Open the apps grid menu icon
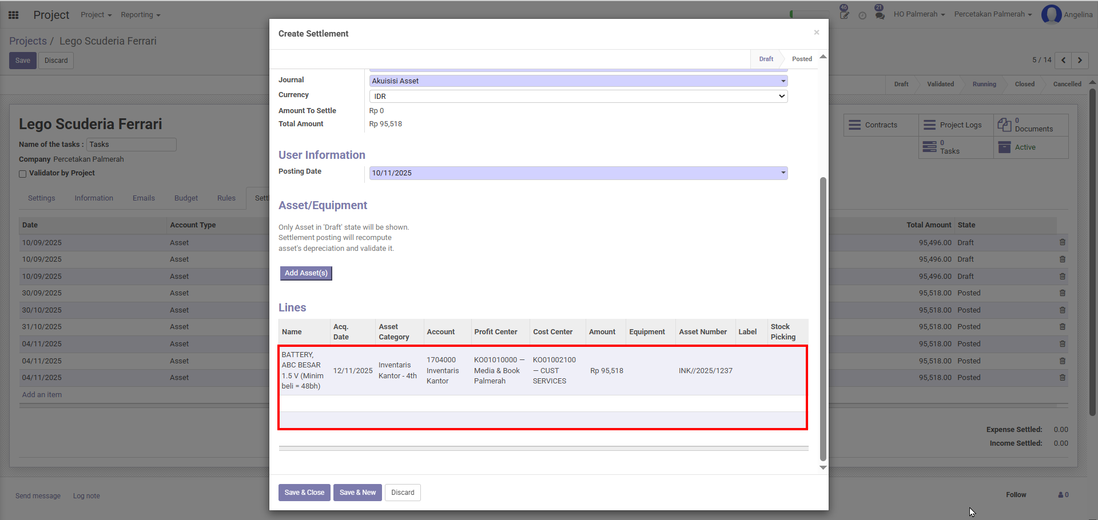The image size is (1098, 520). point(14,15)
